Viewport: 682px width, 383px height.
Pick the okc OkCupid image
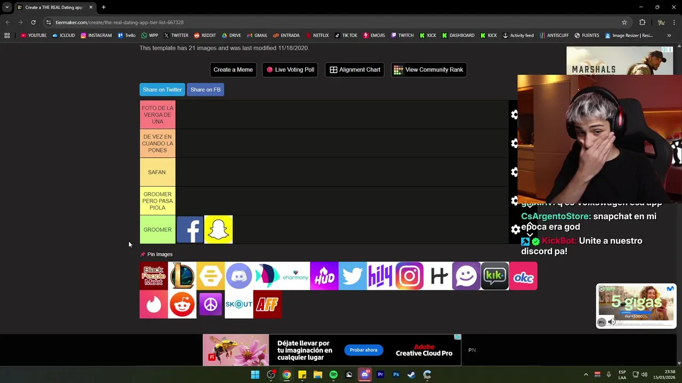click(x=523, y=276)
